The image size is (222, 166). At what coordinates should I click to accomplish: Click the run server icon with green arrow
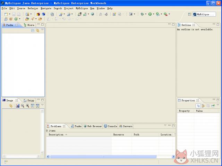[x=85, y=14]
